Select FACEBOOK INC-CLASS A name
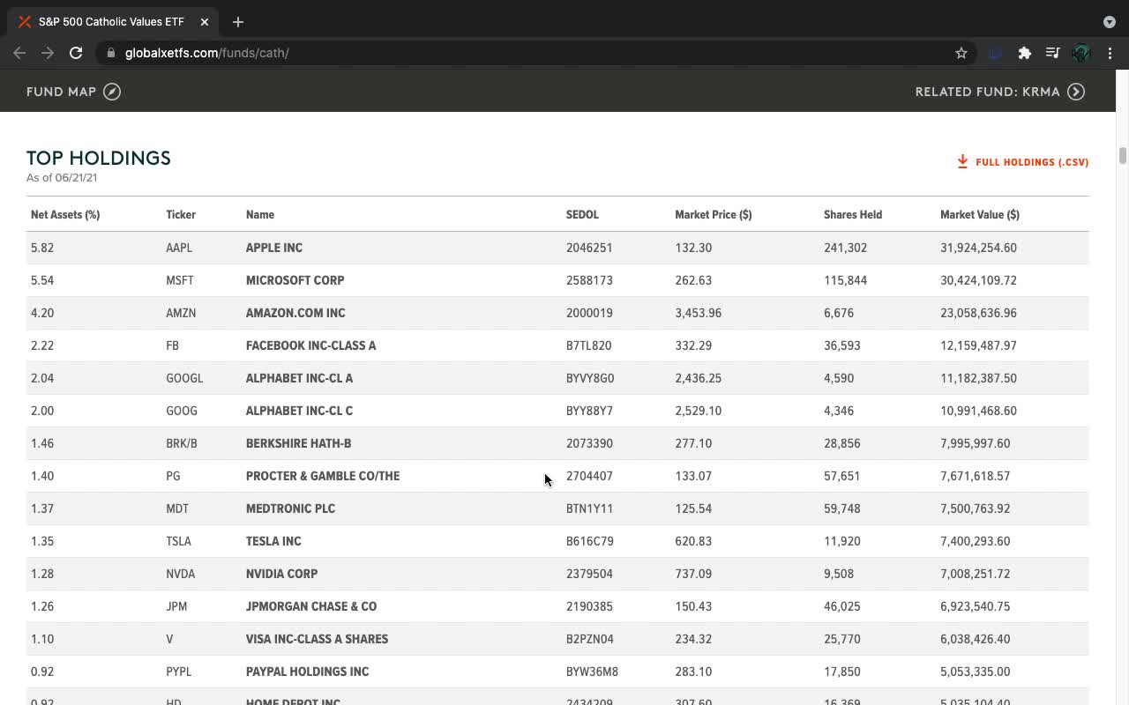 (311, 345)
